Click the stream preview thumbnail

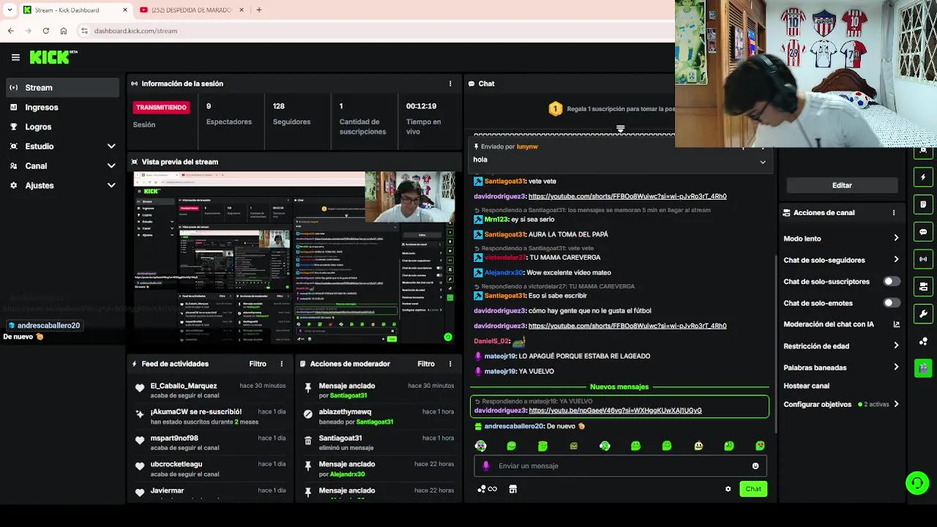pyautogui.click(x=294, y=258)
